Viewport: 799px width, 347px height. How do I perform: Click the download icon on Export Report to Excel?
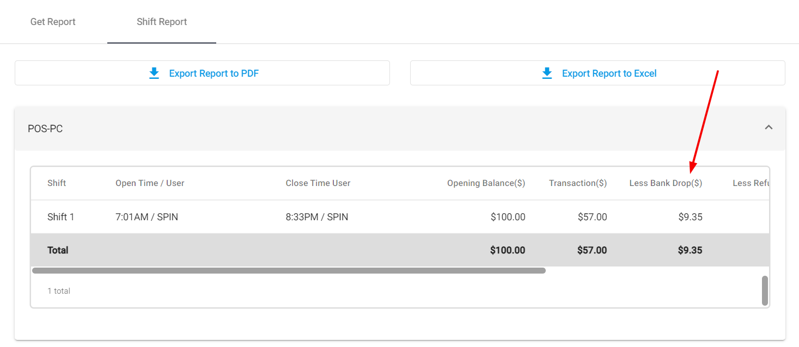point(546,72)
